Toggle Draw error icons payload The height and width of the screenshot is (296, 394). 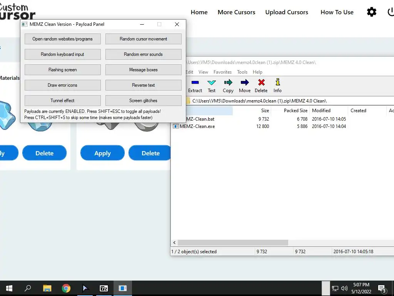63,85
